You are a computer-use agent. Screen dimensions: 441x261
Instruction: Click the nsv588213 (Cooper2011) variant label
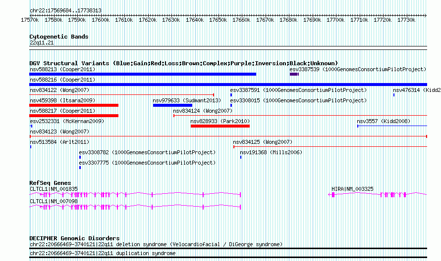click(62, 69)
